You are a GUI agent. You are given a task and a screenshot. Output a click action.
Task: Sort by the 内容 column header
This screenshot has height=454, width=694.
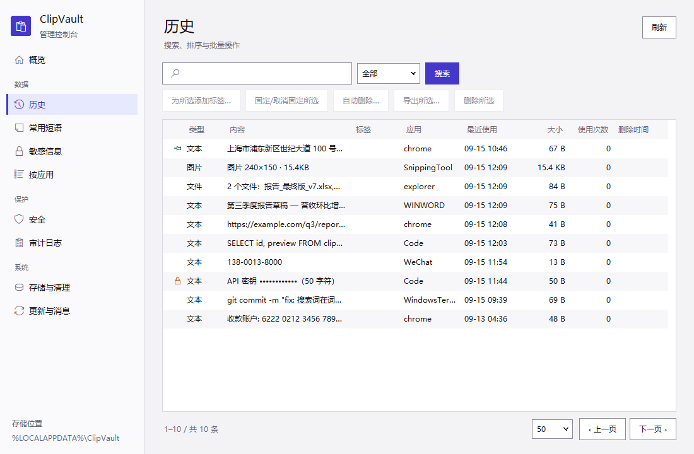click(x=237, y=130)
